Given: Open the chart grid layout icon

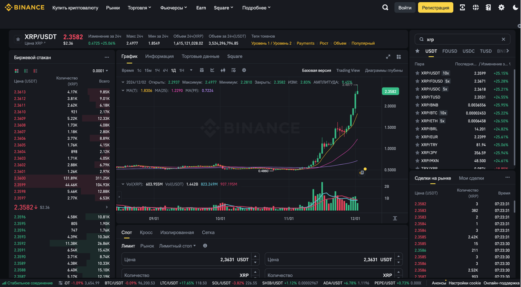Looking at the screenshot, I should (x=399, y=57).
